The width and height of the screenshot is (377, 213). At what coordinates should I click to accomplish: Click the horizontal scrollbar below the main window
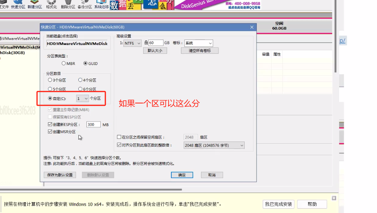click(91, 190)
